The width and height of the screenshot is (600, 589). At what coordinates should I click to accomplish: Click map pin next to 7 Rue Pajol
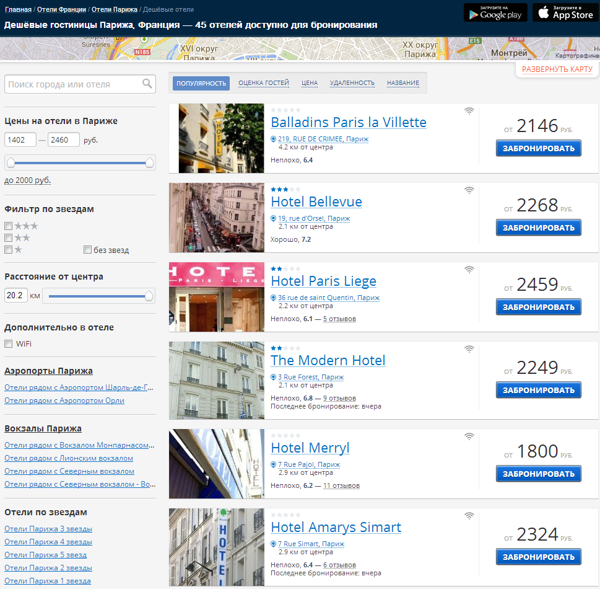pos(273,464)
